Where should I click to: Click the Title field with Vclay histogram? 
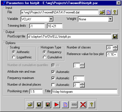[x=84, y=92]
